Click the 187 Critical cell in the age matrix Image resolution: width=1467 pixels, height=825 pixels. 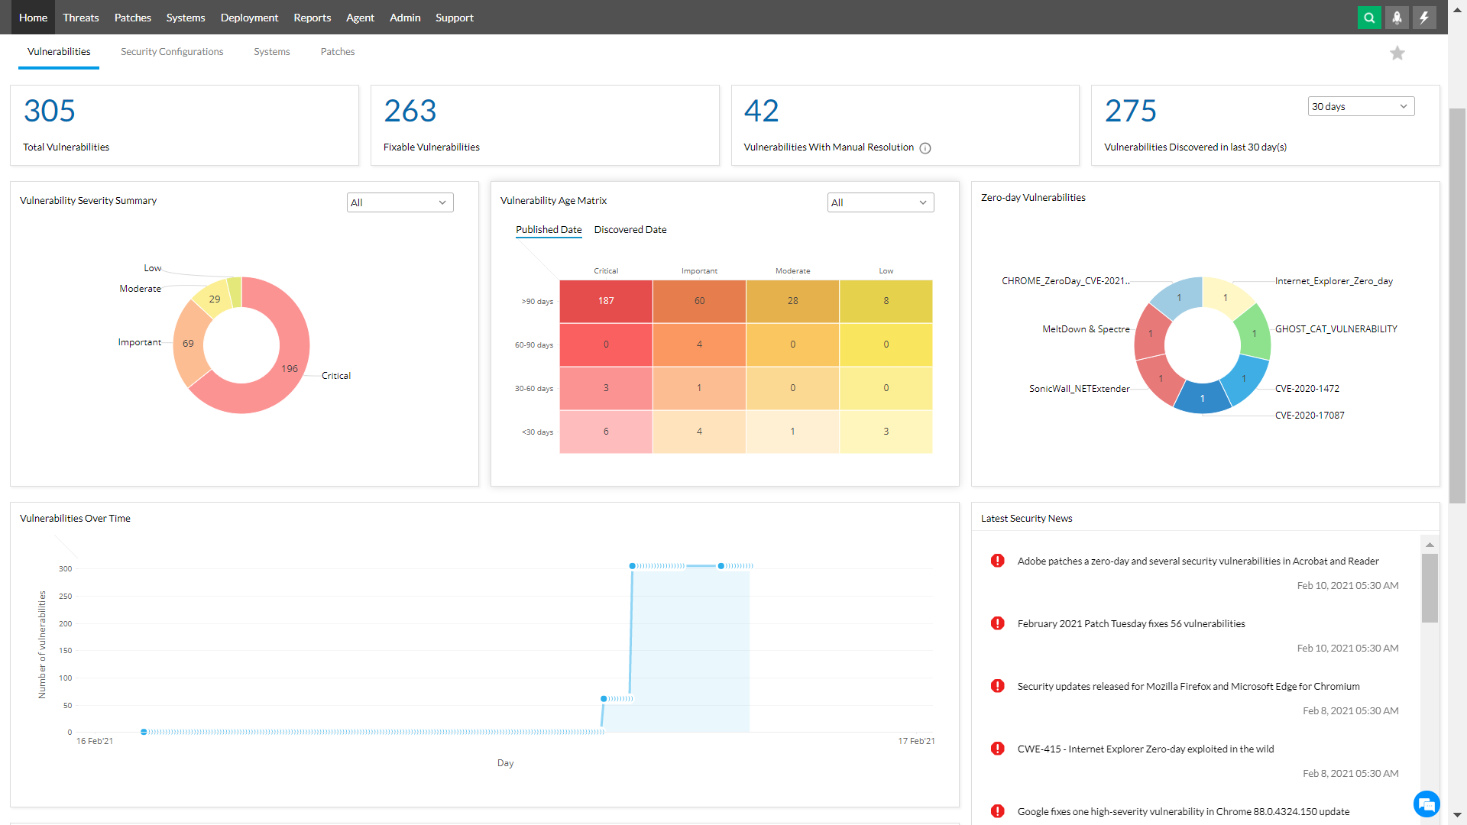(605, 300)
